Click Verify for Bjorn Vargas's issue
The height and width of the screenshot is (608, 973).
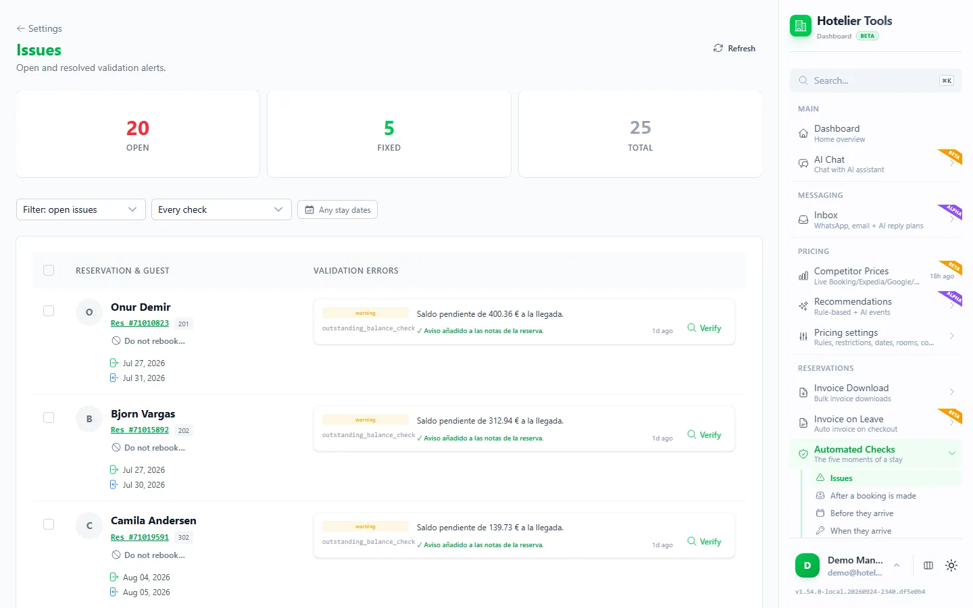(704, 435)
